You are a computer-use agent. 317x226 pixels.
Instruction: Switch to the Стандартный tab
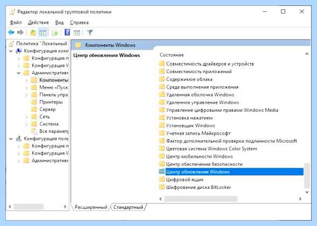pyautogui.click(x=128, y=207)
